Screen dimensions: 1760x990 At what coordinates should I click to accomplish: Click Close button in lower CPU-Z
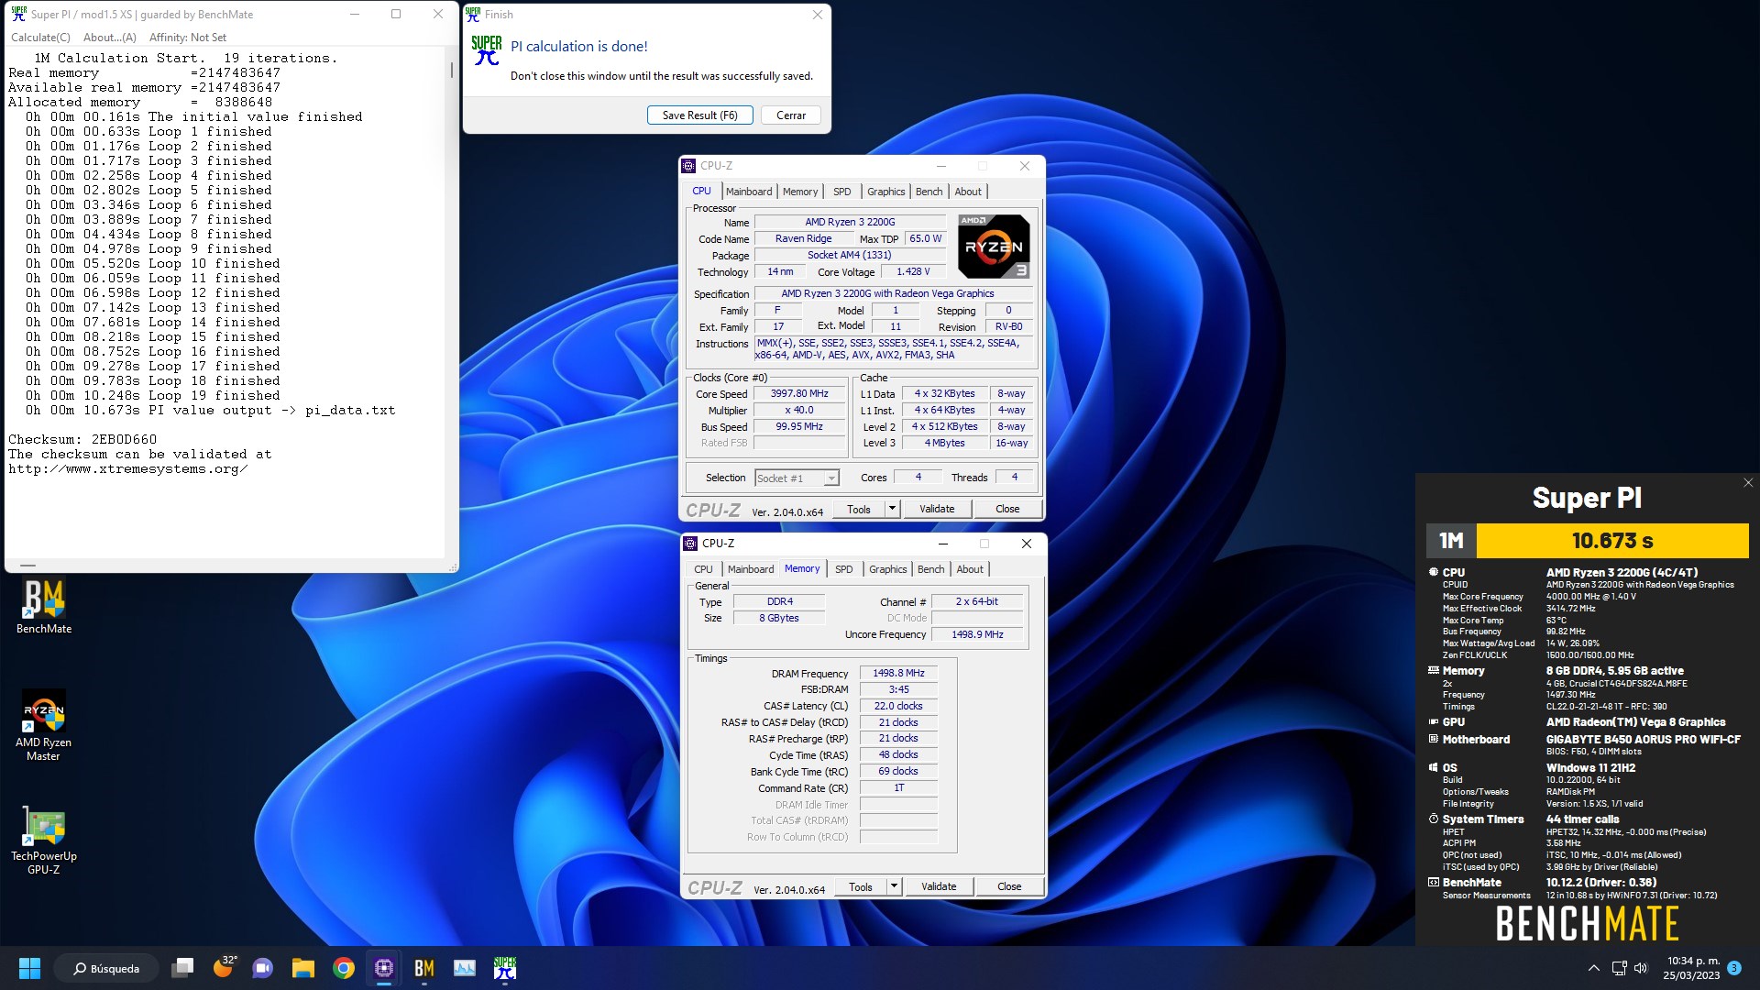pyautogui.click(x=1009, y=886)
